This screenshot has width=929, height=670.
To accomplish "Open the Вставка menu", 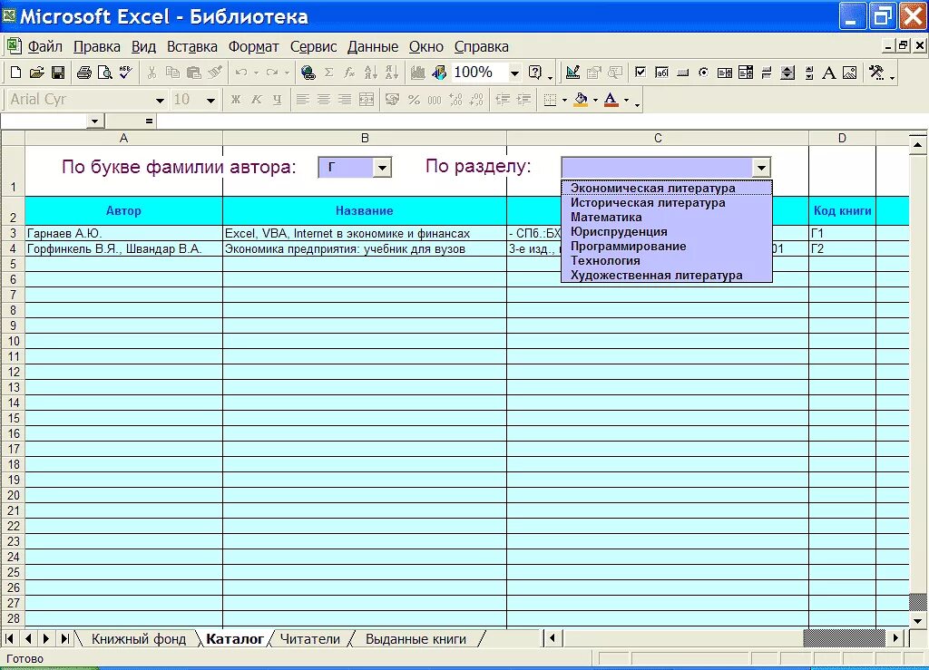I will click(x=192, y=46).
